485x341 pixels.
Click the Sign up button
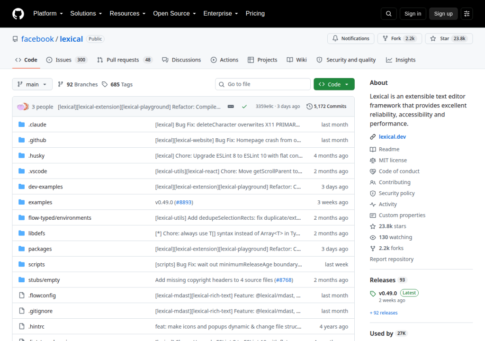443,14
